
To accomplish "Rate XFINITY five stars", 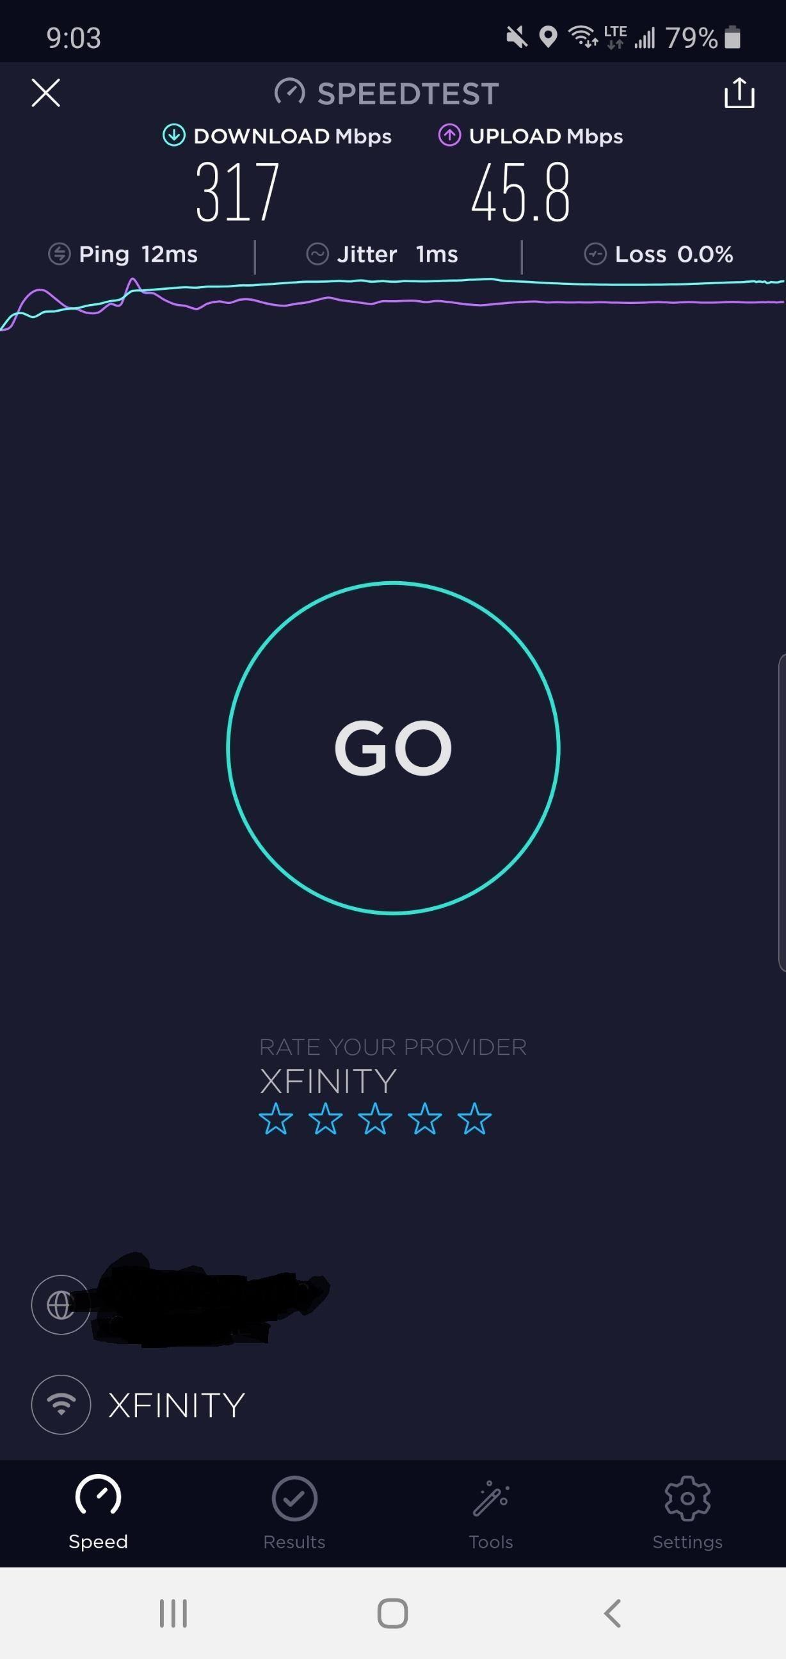I will 475,1119.
